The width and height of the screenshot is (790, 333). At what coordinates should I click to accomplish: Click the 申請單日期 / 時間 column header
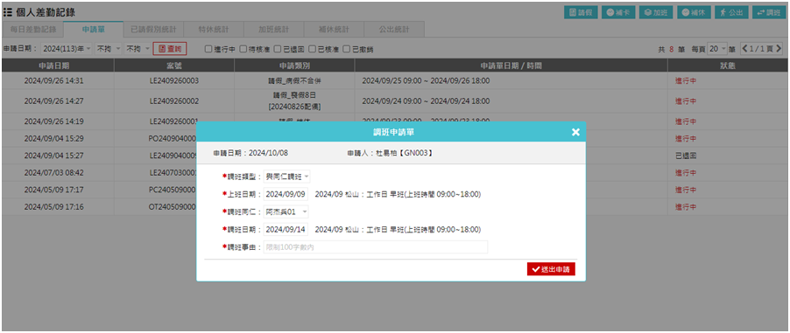tap(511, 66)
